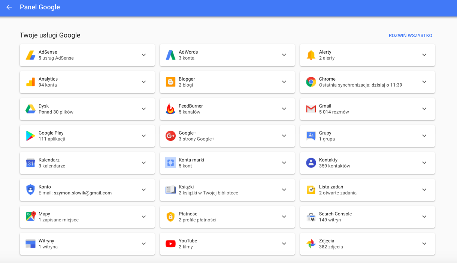Expand the Google Play card chevron
Image resolution: width=457 pixels, height=263 pixels.
[144, 136]
